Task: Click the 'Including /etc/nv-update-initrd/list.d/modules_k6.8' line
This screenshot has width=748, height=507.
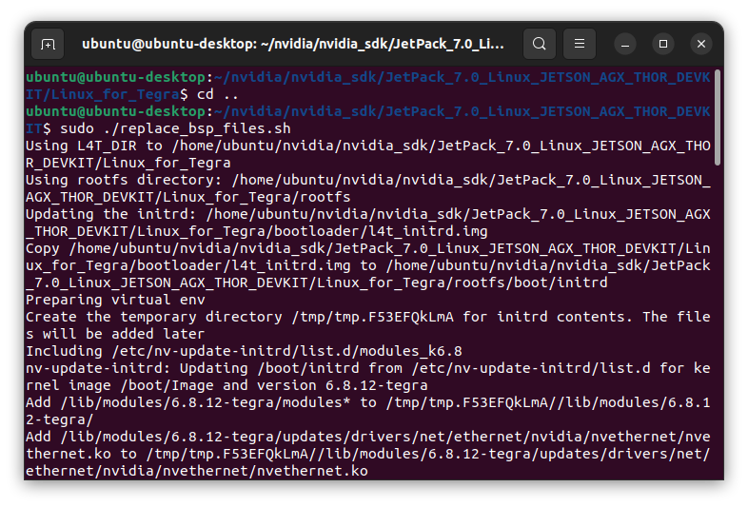Action: pyautogui.click(x=244, y=352)
